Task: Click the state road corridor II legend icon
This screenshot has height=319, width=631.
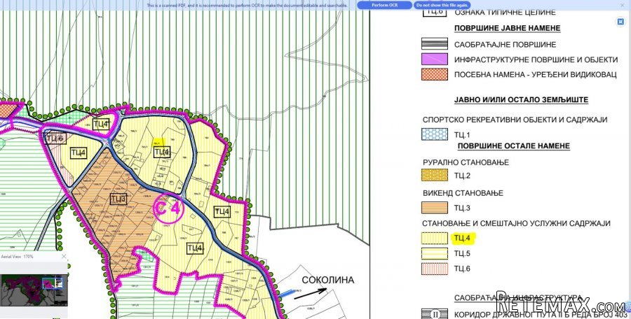Action: [434, 314]
